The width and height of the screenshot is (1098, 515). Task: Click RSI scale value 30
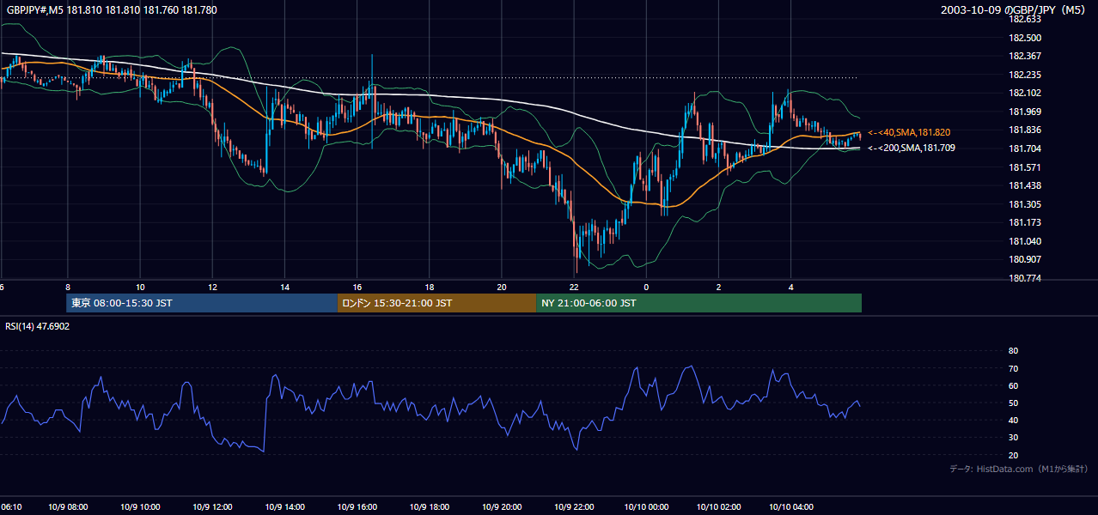[1013, 438]
